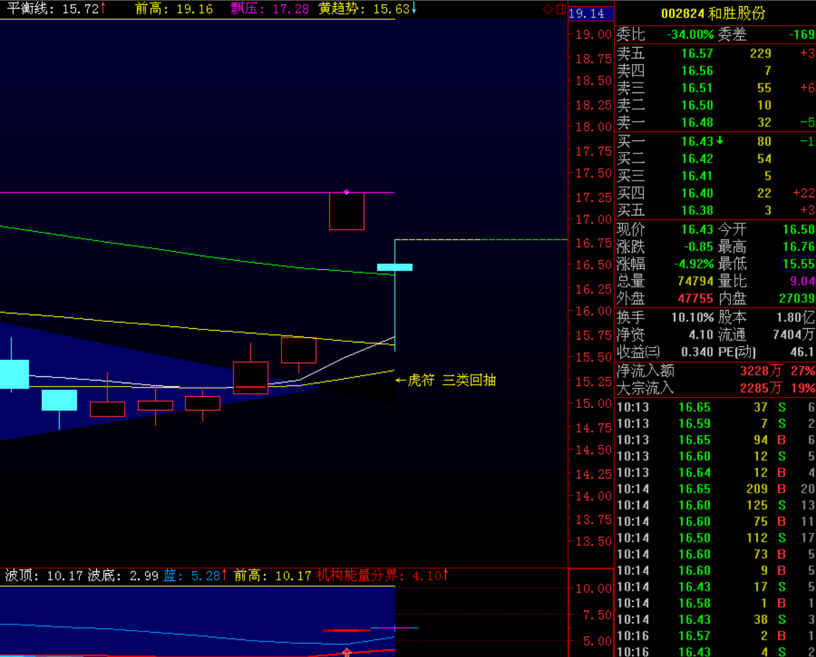This screenshot has height=657, width=816.
Task: Select the hollow red candlestick below the magenta line
Action: point(347,211)
